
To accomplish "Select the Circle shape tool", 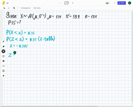I will pyautogui.click(x=4, y=66).
